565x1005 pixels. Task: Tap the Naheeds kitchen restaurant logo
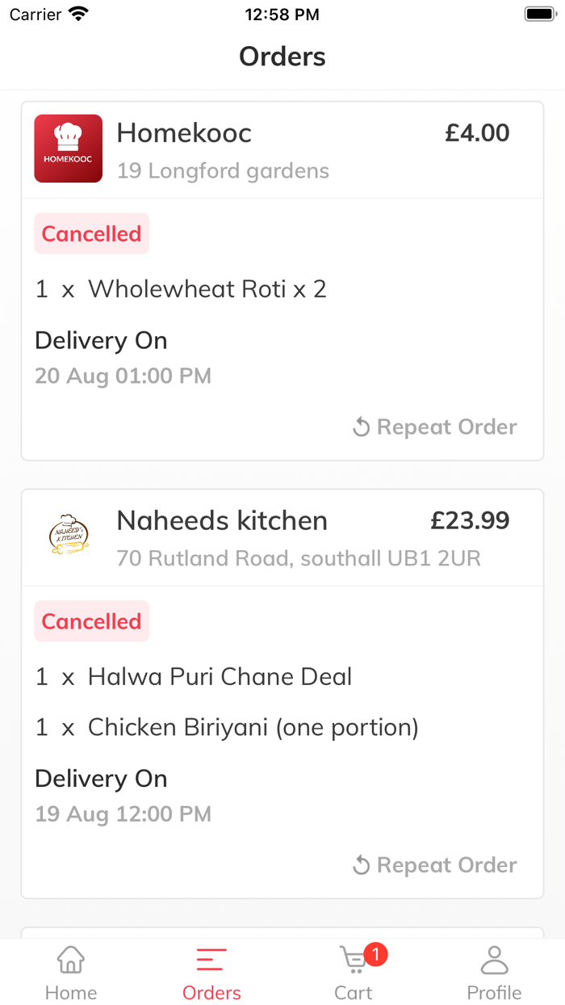click(69, 535)
